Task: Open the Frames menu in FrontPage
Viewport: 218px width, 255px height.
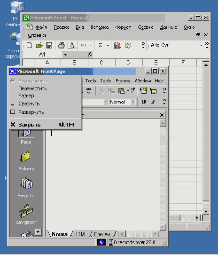Action: click(x=123, y=80)
